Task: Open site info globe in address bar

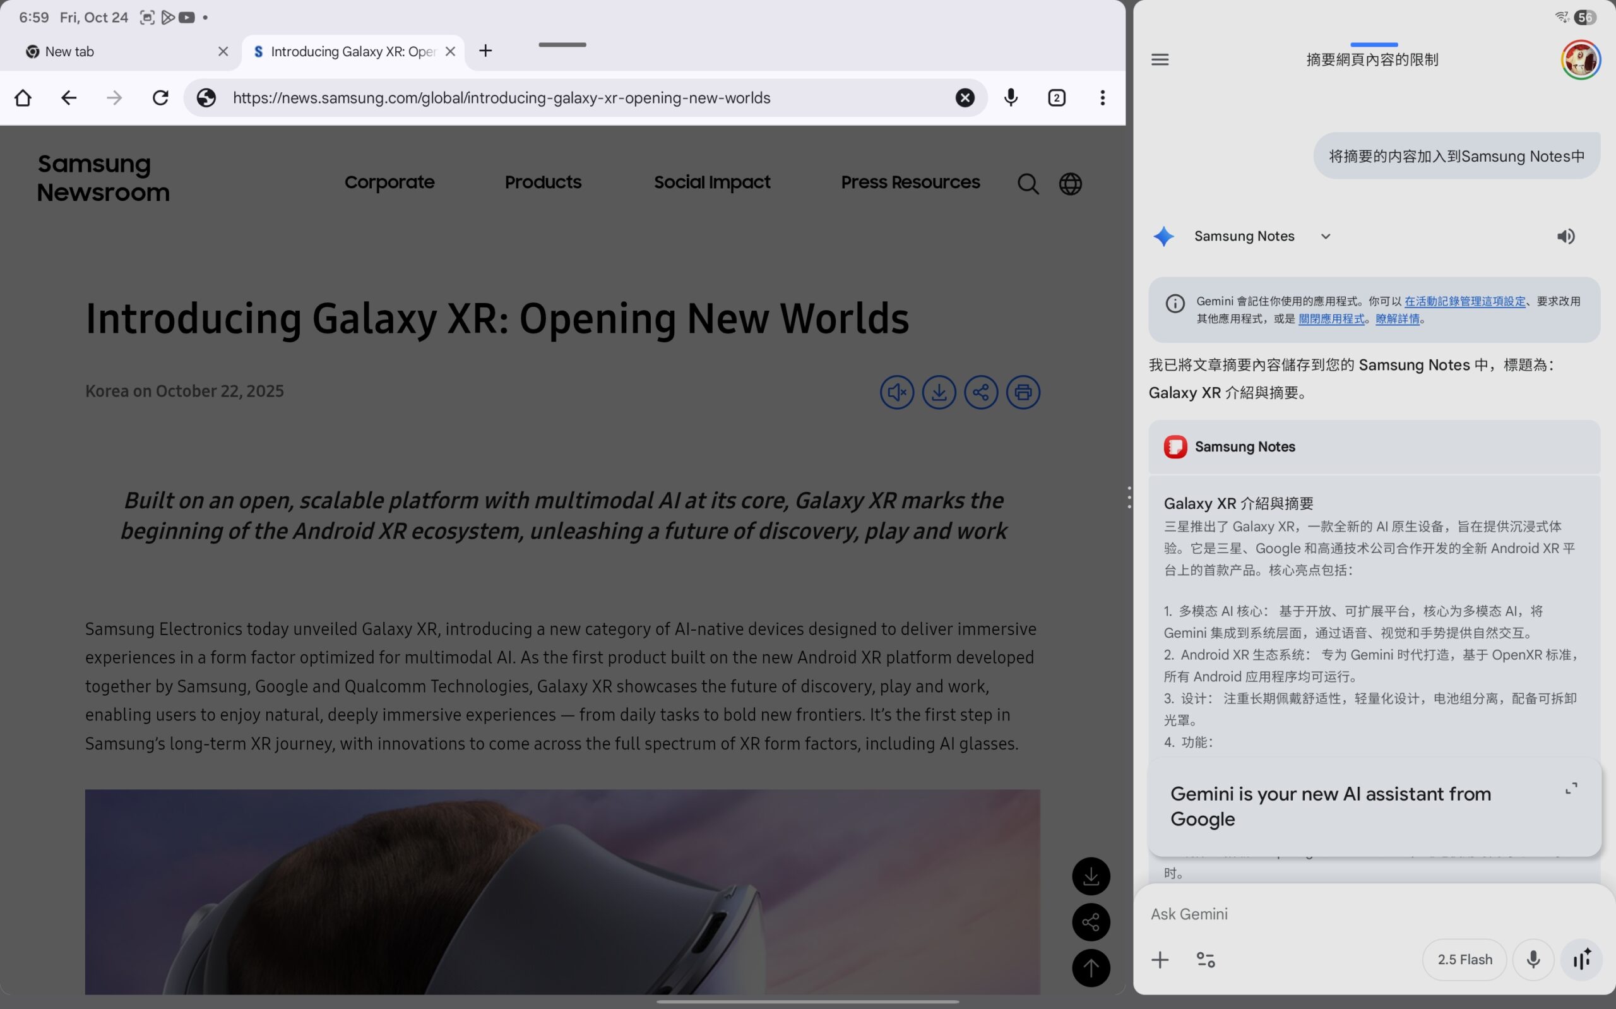Action: [206, 98]
